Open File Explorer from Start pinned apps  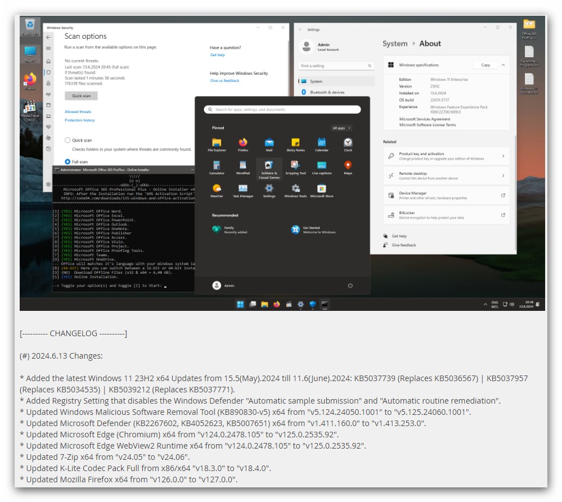tap(217, 145)
